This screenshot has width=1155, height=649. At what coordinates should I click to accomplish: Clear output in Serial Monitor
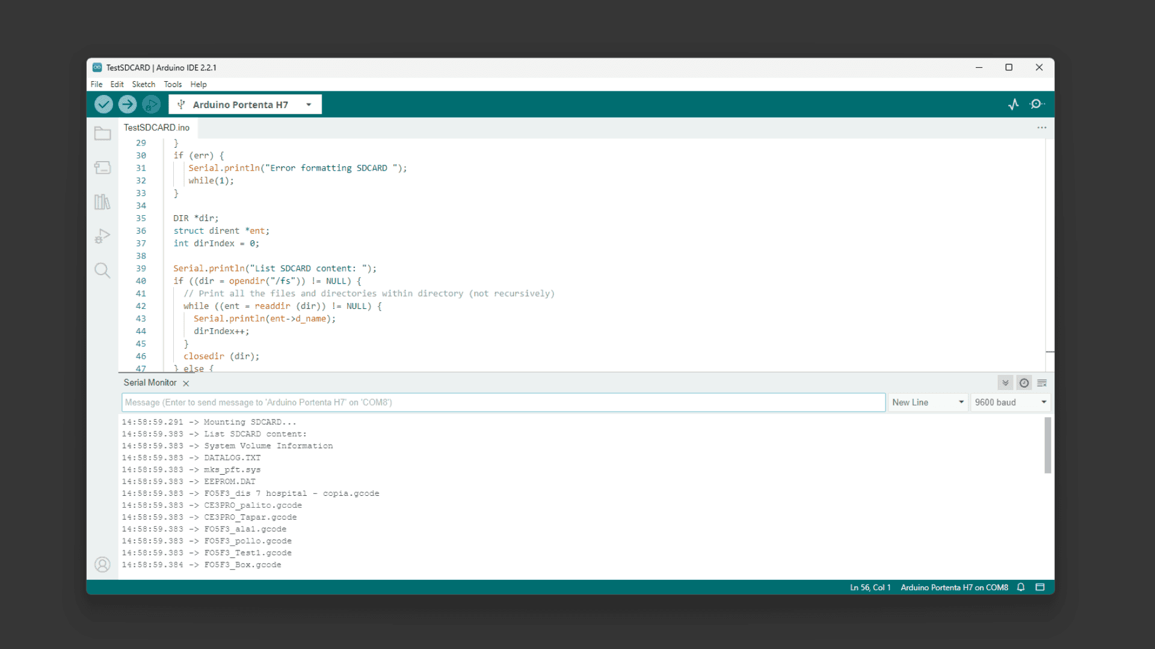[1042, 383]
